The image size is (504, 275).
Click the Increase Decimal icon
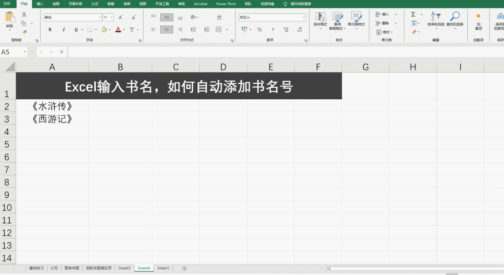pyautogui.click(x=286, y=30)
